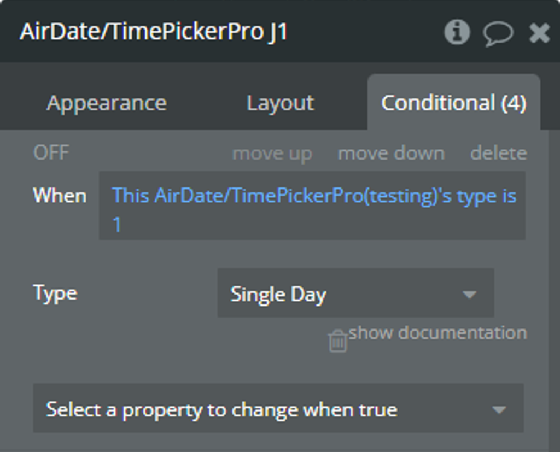Viewport: 560px width, 452px height.
Task: Click the show documentation link
Action: 438,333
